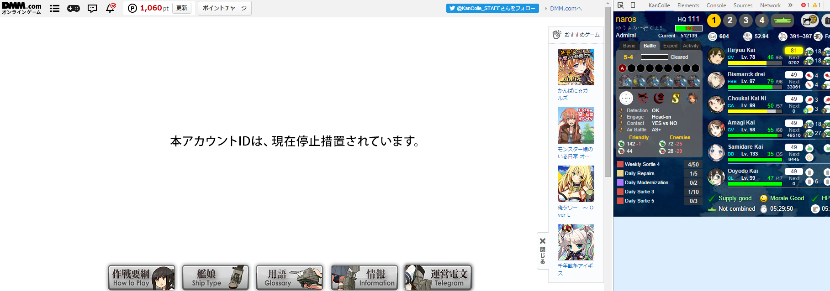
Task: Click Hiryuu Kai portrait
Action: pos(716,56)
